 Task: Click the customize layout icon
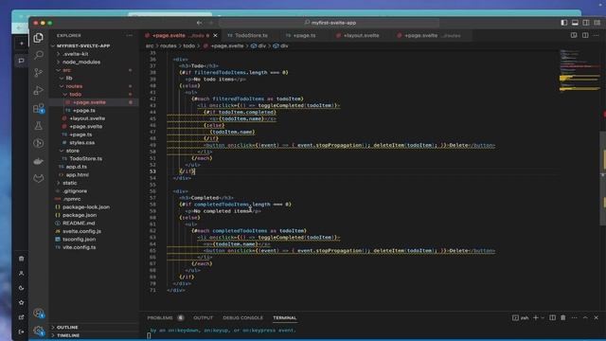[x=597, y=23]
